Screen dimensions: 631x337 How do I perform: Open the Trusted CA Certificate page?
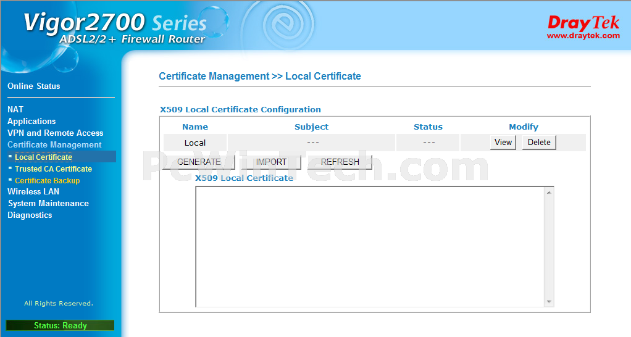coord(54,169)
